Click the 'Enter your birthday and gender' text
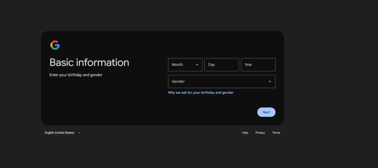The width and height of the screenshot is (378, 168). point(76,75)
